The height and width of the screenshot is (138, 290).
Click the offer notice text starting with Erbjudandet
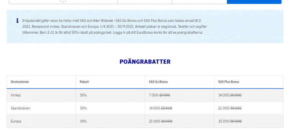pyautogui.click(x=113, y=26)
